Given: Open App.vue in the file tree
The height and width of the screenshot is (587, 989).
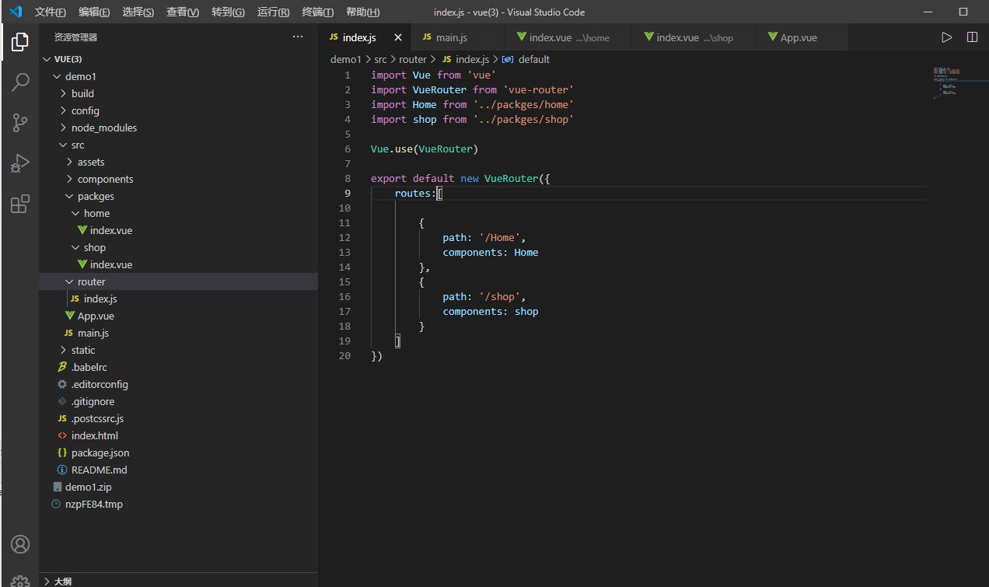Looking at the screenshot, I should click(x=178, y=316).
